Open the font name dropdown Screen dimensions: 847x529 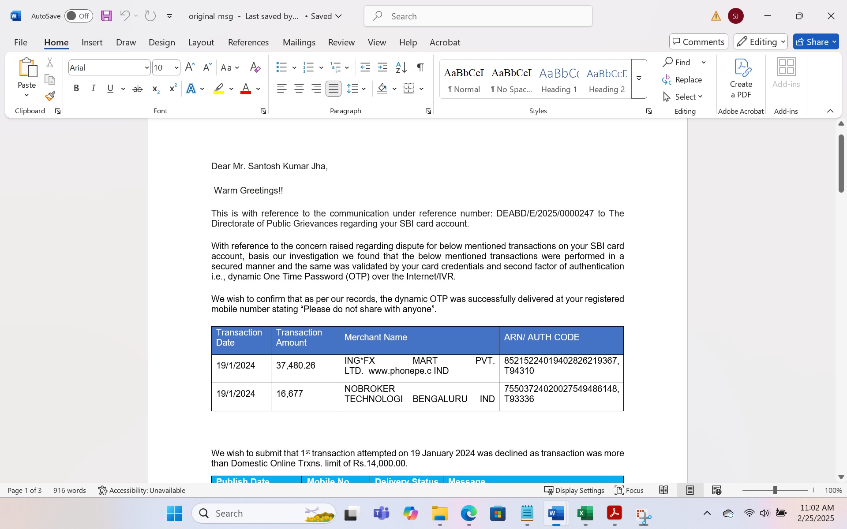coord(147,68)
